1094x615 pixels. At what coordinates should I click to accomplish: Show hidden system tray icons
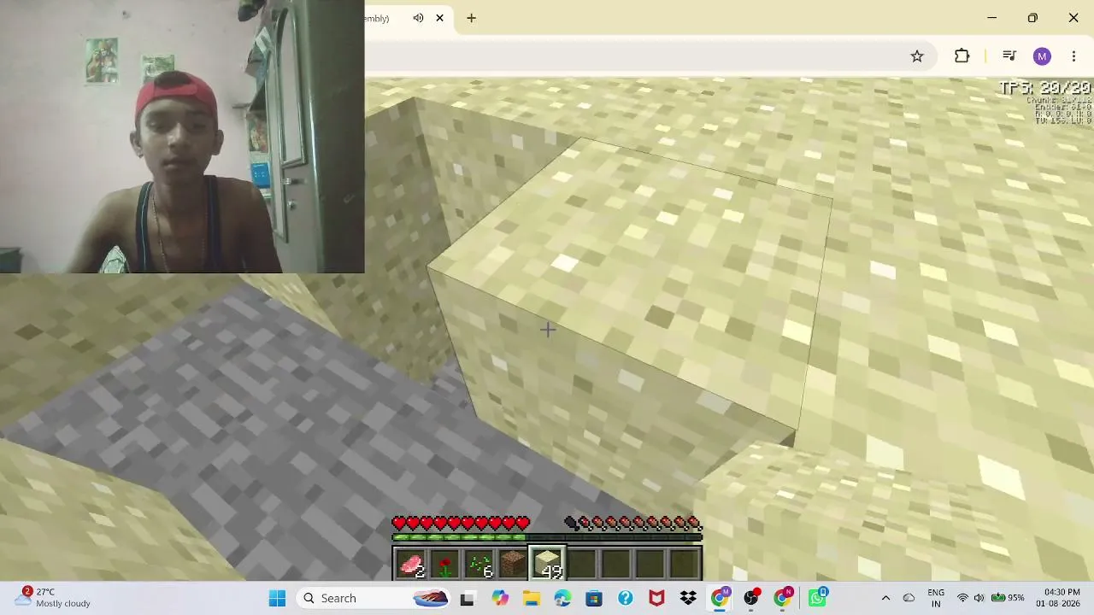coord(885,598)
